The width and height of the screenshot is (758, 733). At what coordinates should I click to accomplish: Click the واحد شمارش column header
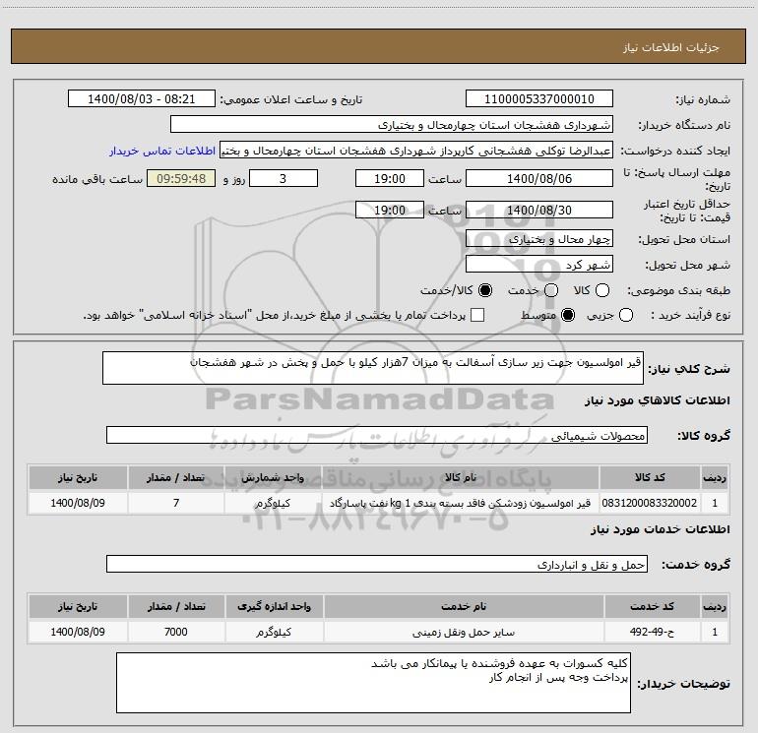pos(273,478)
